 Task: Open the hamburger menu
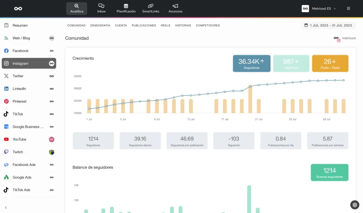pyautogui.click(x=348, y=8)
